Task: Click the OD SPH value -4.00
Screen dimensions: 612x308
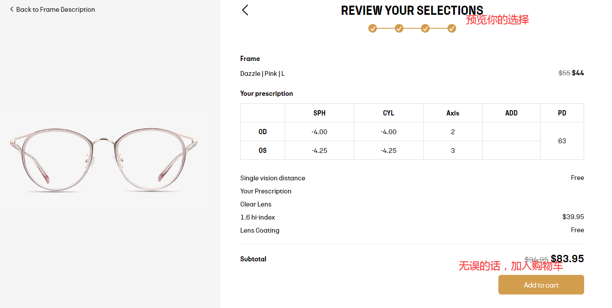Action: 319,132
